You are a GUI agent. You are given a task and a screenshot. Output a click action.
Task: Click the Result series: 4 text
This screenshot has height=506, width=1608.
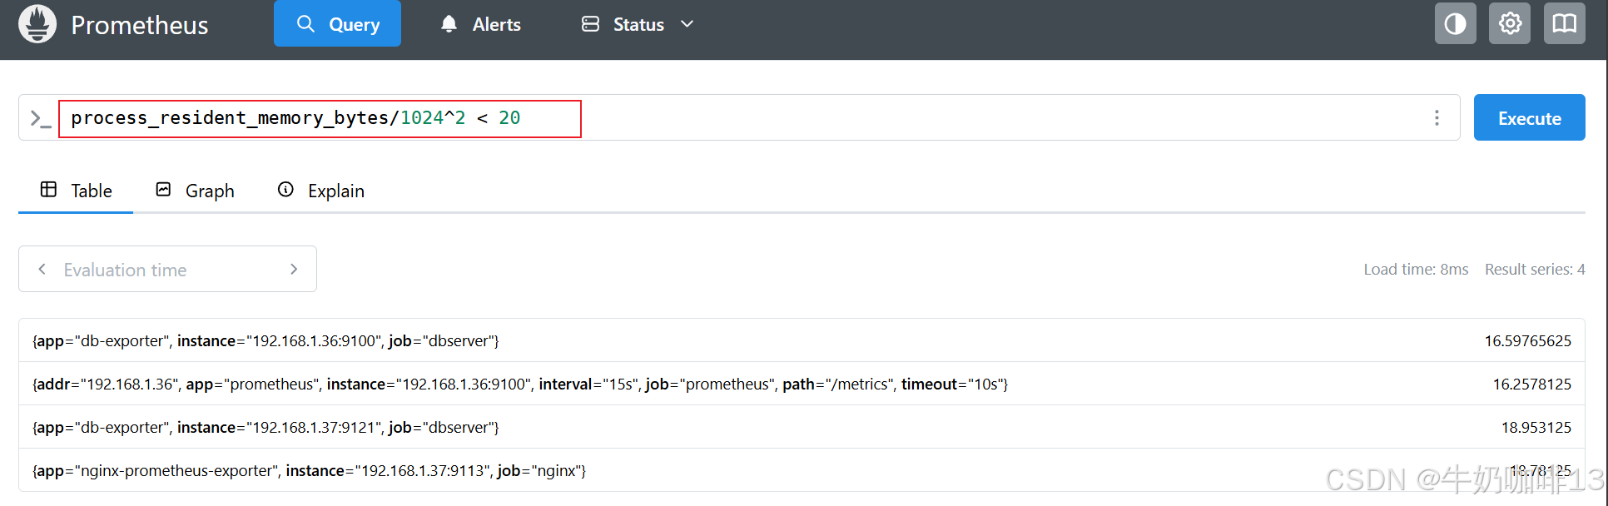(1535, 270)
